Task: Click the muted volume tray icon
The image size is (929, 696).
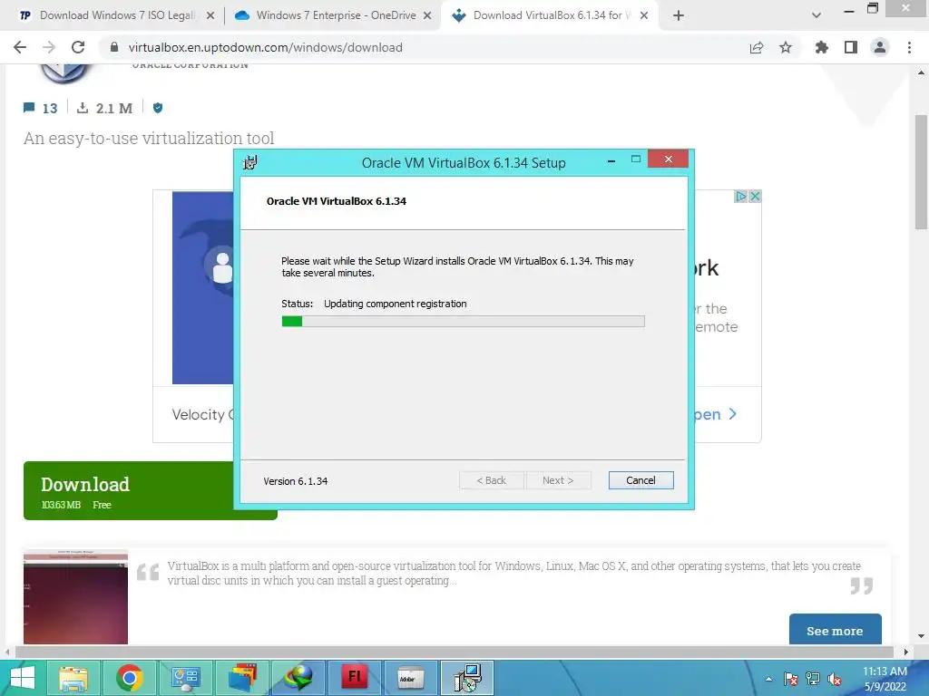Action: 835,679
